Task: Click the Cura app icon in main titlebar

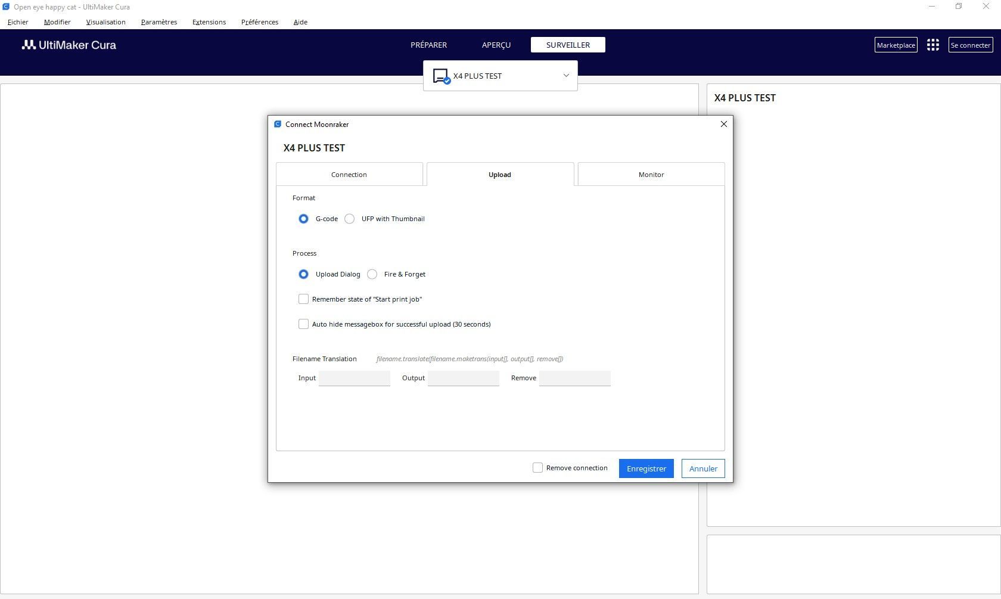Action: [x=6, y=7]
